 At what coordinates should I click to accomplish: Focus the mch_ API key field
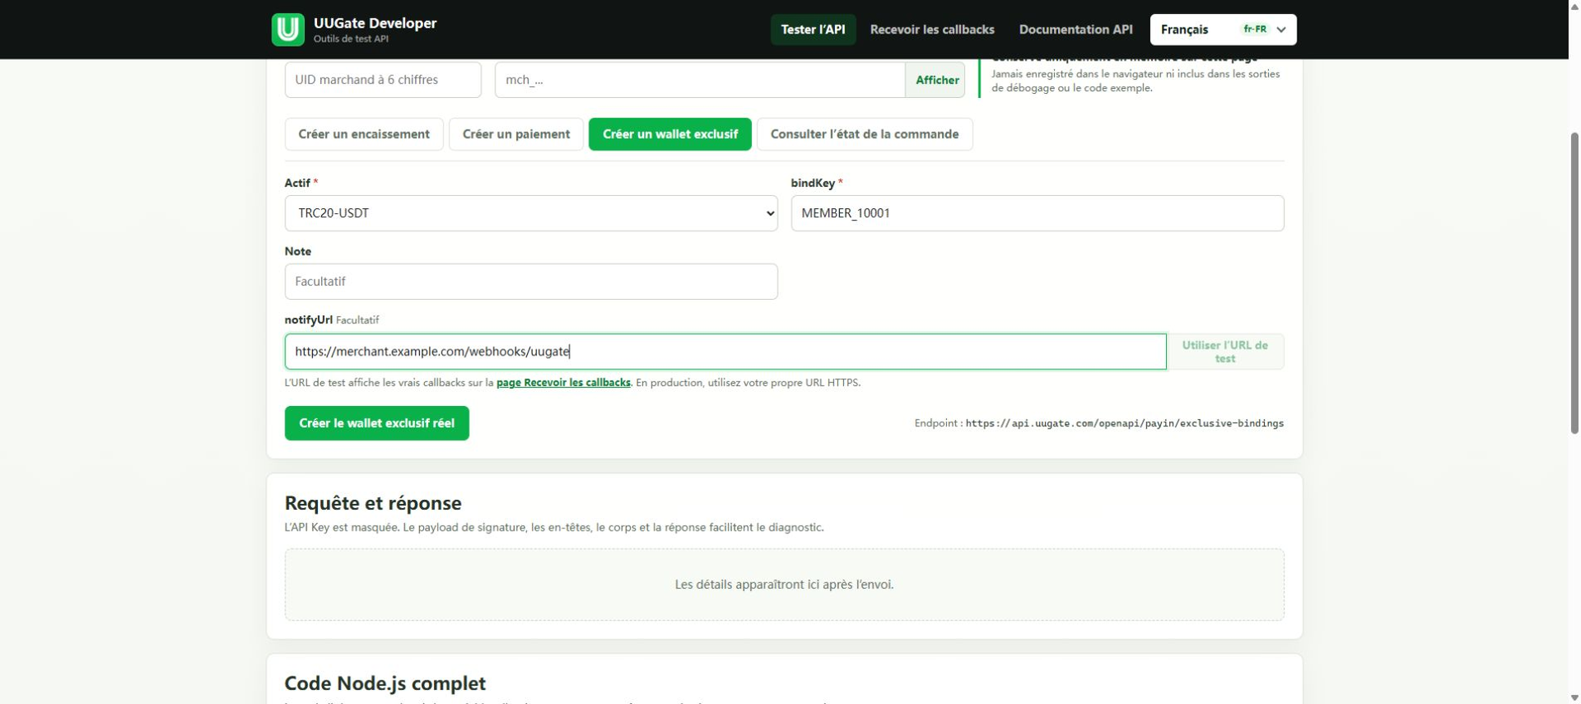[x=700, y=80]
